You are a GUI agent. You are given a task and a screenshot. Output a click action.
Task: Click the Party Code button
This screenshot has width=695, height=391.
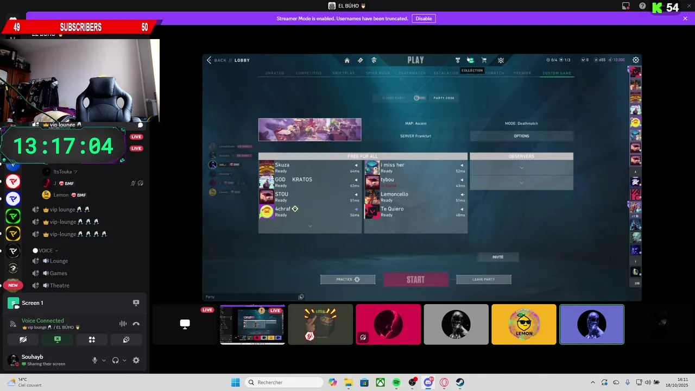(x=444, y=98)
